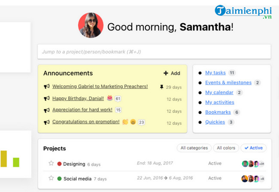The image size is (279, 192).
Task: Click the Active status of Designing project
Action: (x=215, y=163)
